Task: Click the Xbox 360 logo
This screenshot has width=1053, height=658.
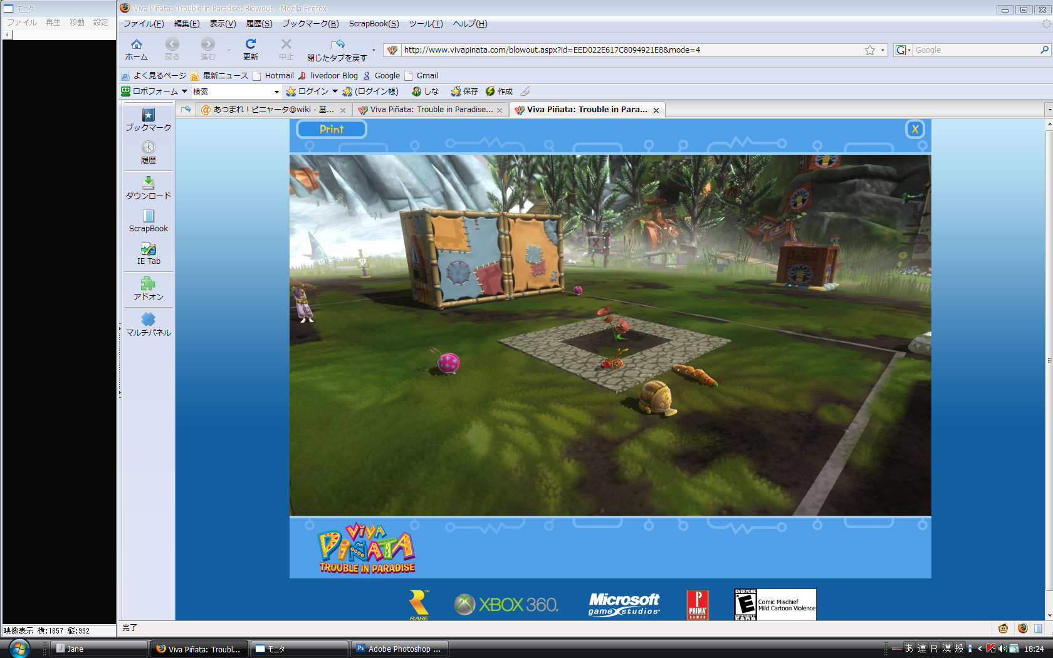Action: (x=506, y=605)
